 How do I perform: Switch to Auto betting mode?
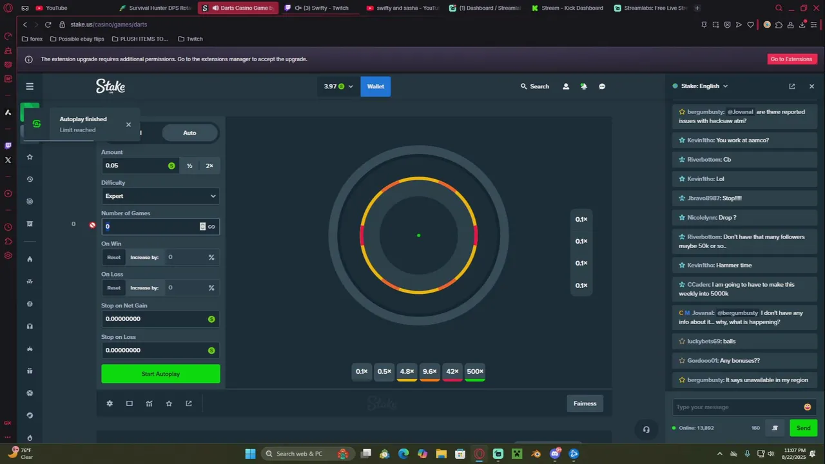pyautogui.click(x=189, y=133)
